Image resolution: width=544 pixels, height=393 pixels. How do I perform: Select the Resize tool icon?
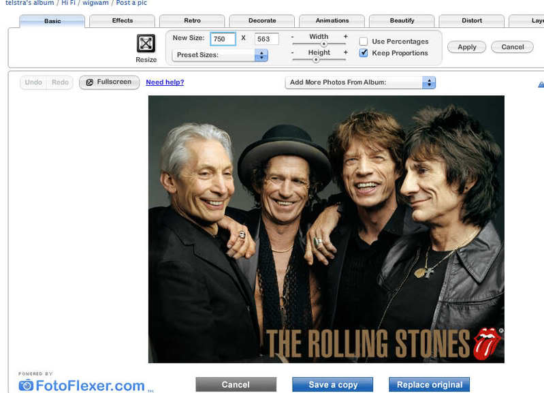pos(146,44)
